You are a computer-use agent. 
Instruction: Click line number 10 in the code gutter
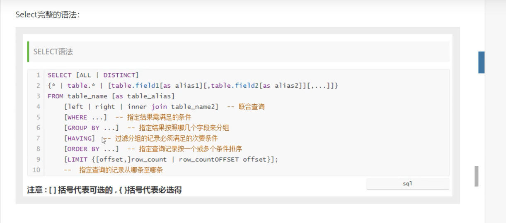(36, 170)
